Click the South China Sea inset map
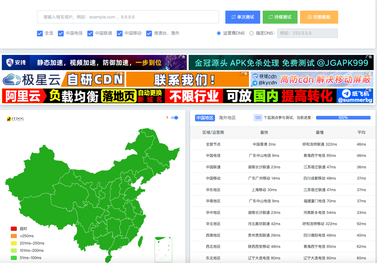This screenshot has height=263, width=377. (x=163, y=249)
